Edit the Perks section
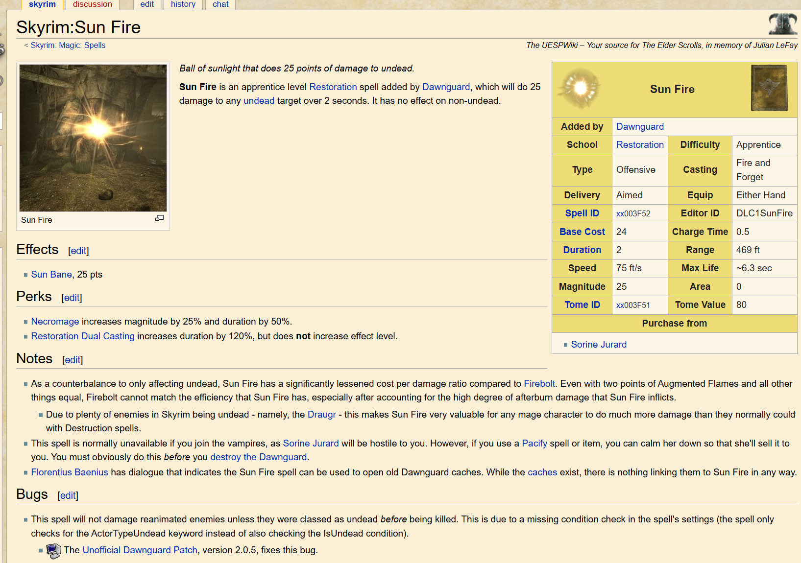The image size is (801, 563). click(72, 298)
